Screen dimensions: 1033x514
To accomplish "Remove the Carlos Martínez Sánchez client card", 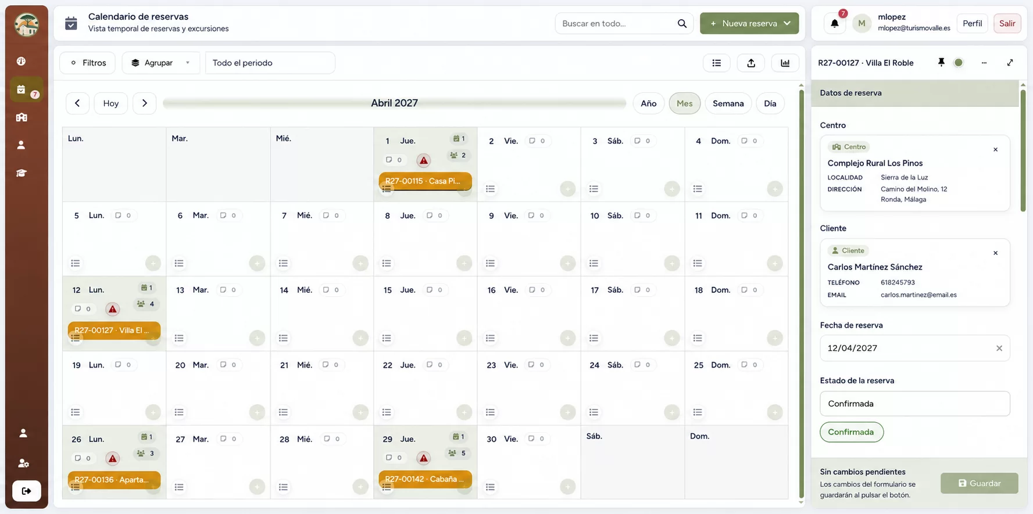I will click(996, 253).
